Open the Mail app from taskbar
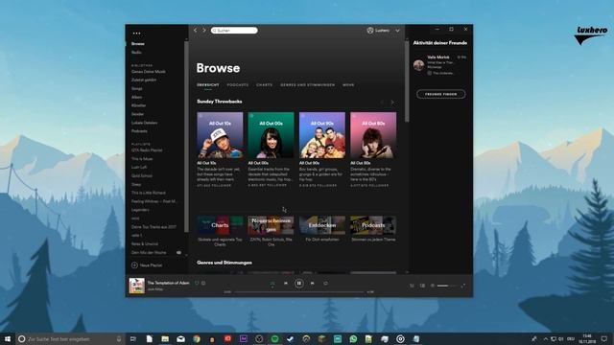 tap(180, 338)
